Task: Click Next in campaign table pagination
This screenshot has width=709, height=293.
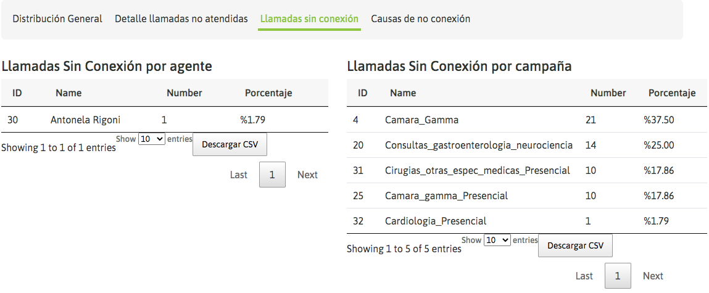Action: [653, 276]
